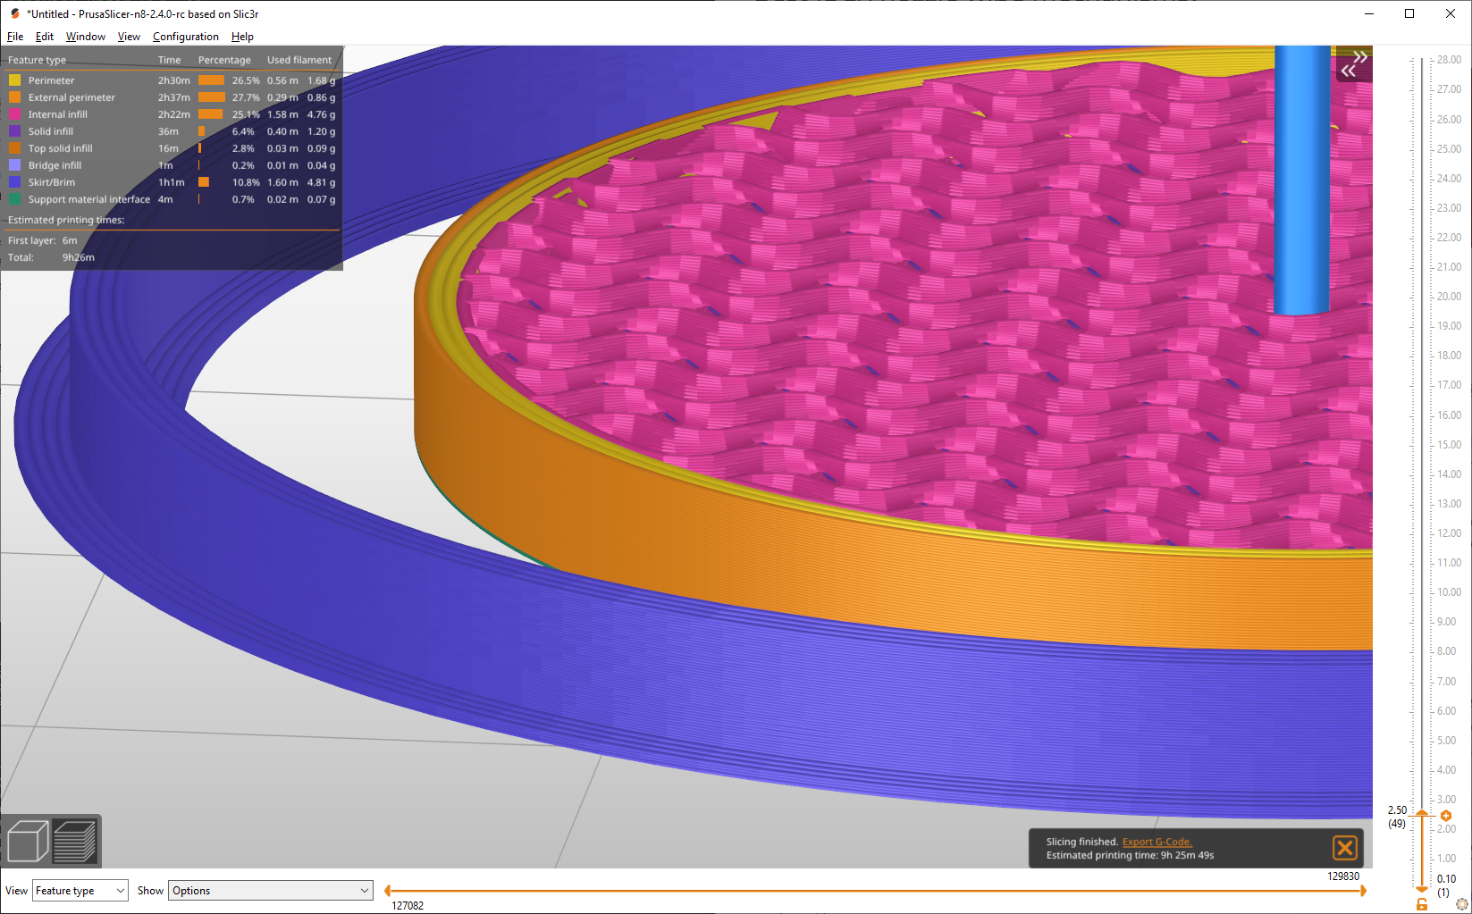Expand the collapsed sidebar with the double-arrow icon

pyautogui.click(x=1353, y=64)
